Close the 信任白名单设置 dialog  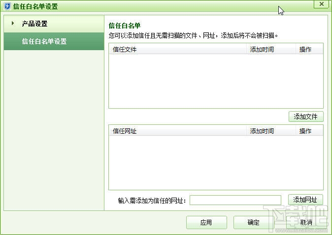pos(321,4)
